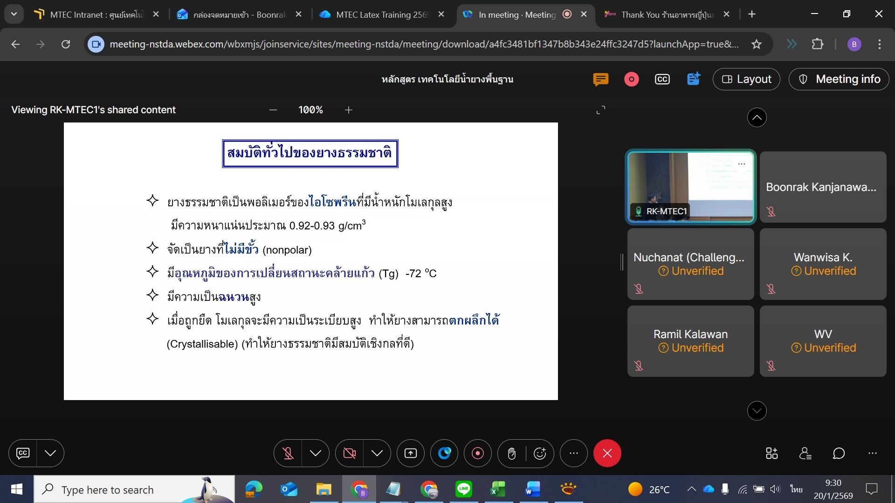
Task: Toggle closed captions button at bottom left
Action: [23, 453]
